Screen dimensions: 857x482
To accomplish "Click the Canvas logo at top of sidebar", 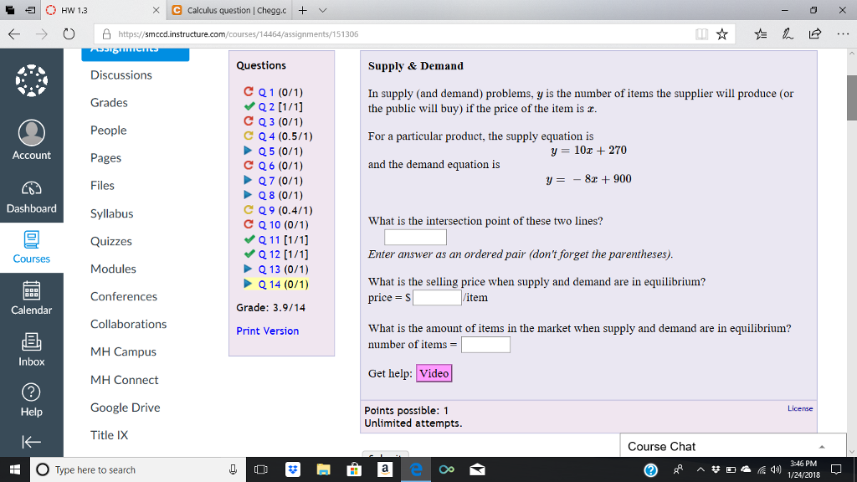I will coord(32,80).
